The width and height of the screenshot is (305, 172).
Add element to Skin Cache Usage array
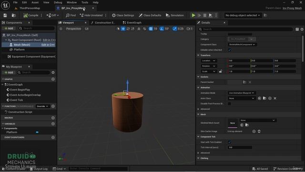click(x=254, y=131)
